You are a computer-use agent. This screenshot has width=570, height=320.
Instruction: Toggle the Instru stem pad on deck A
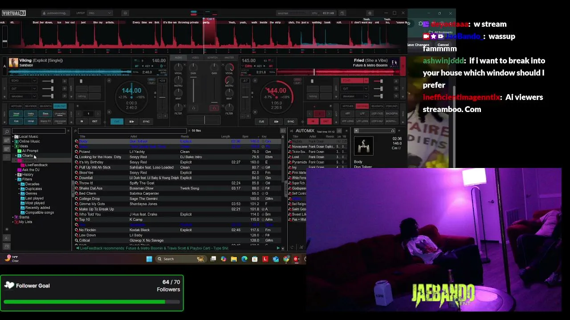point(31,114)
